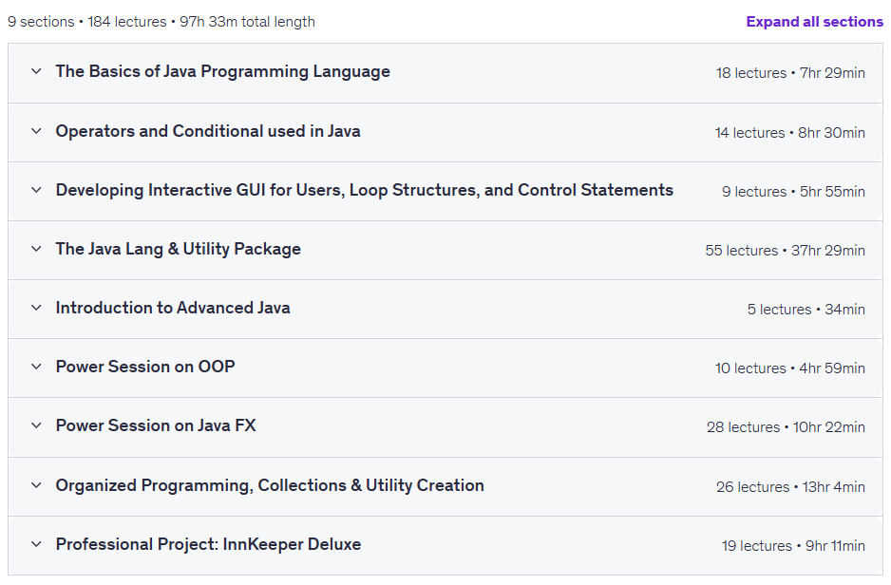Open Developing Interactive GUI for Users section title
The image size is (891, 585).
click(364, 190)
